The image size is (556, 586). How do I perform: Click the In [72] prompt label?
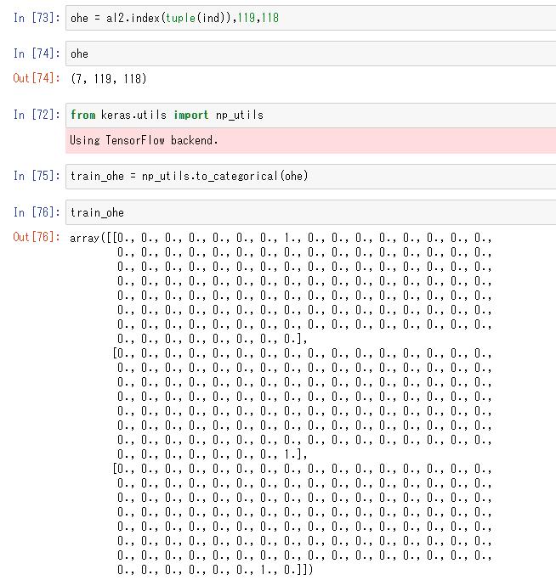tap(37, 115)
